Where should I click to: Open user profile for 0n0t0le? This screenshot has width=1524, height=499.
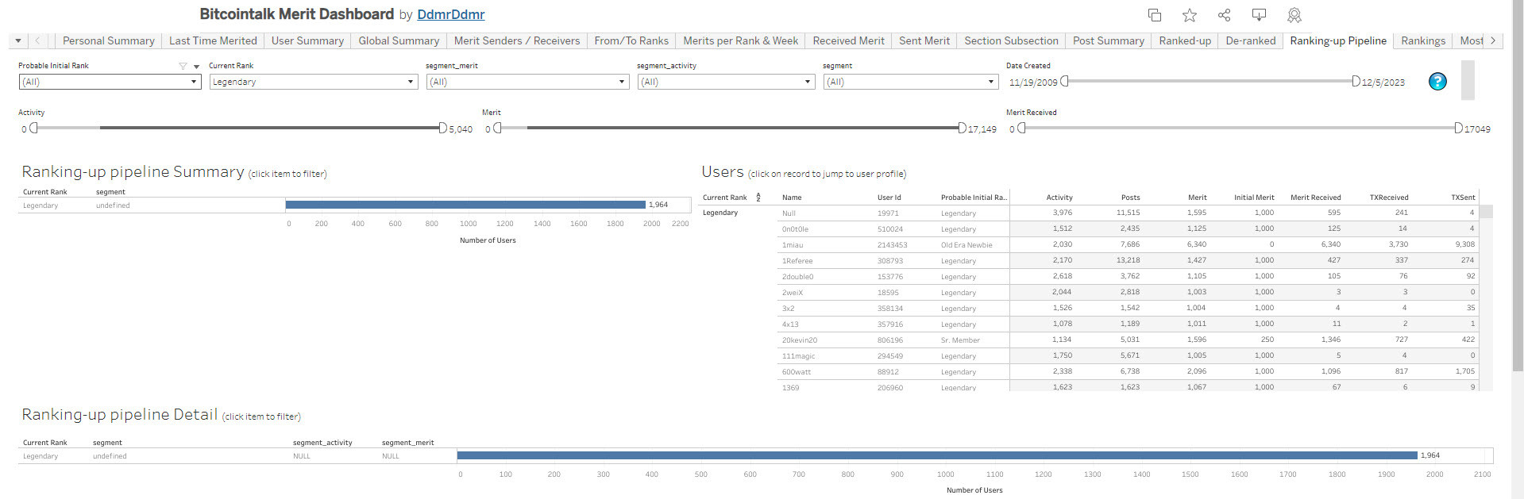click(795, 229)
